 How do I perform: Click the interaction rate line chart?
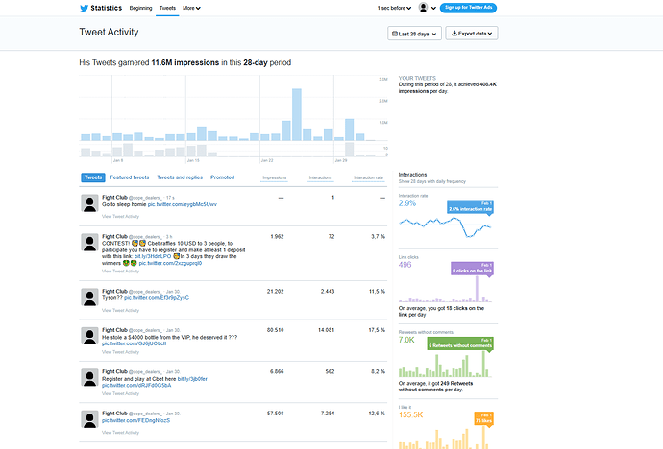(445, 226)
